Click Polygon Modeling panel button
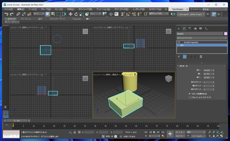 point(12,22)
